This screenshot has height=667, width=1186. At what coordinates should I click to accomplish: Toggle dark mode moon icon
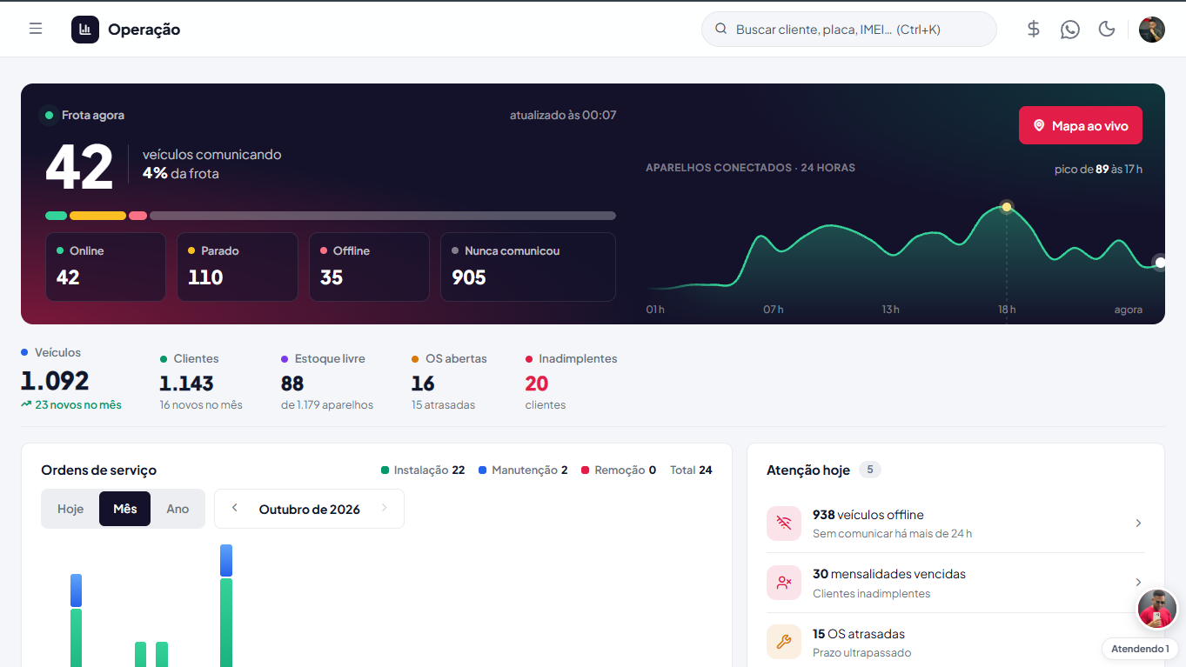1107,29
